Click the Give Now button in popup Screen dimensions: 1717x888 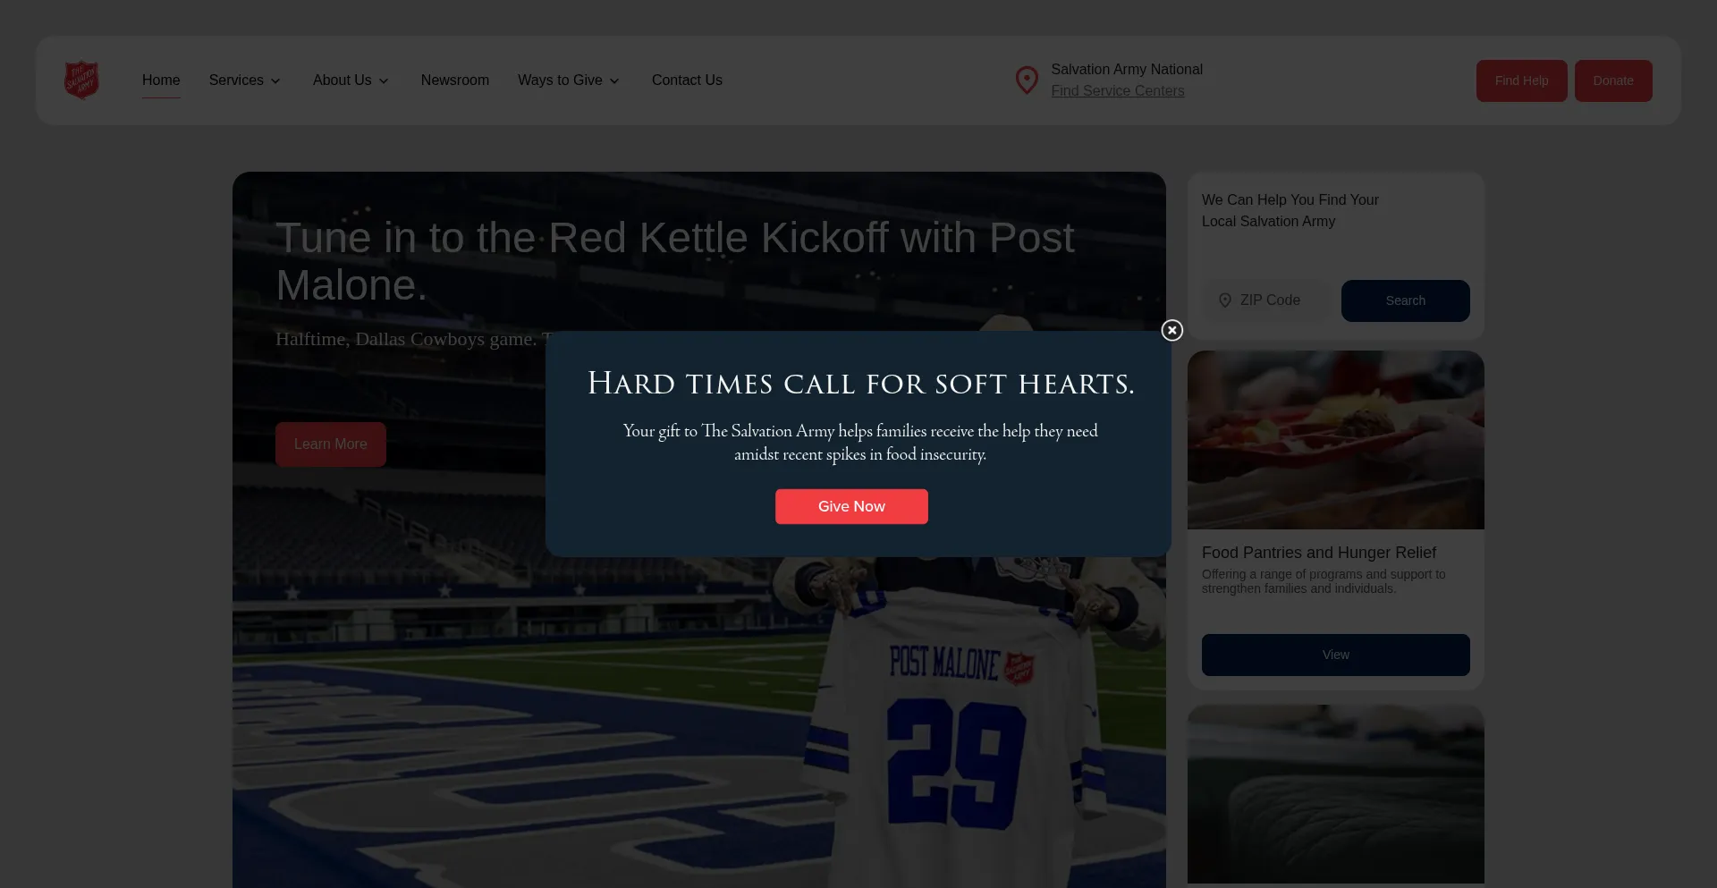pyautogui.click(x=851, y=506)
